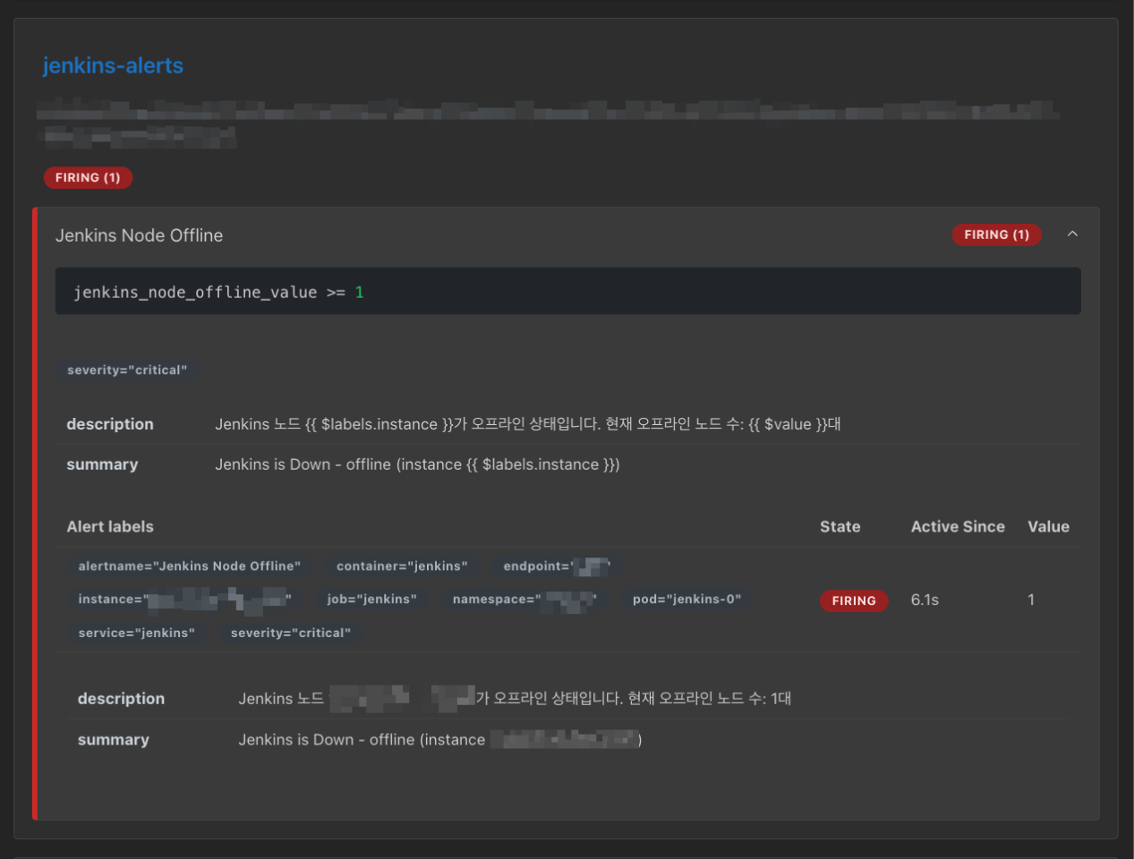Click the rule summary template text

coord(417,464)
